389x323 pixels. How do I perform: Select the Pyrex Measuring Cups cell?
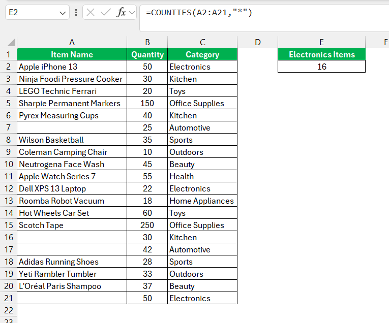pyautogui.click(x=72, y=115)
